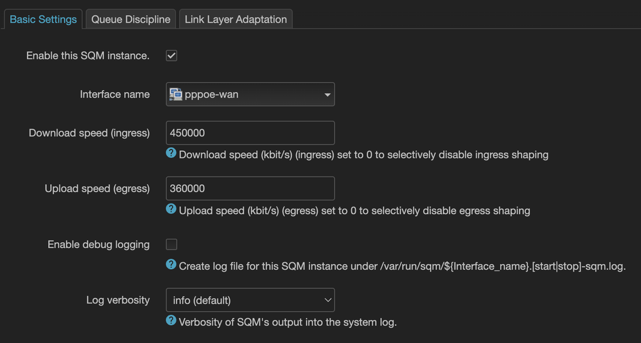This screenshot has height=343, width=641.
Task: Click the "Log verbosity" field label
Action: click(x=118, y=300)
